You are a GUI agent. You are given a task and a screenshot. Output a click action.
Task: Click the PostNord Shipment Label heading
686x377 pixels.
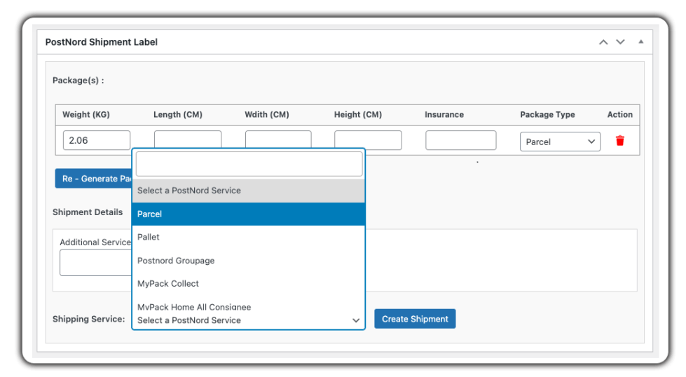click(x=102, y=42)
